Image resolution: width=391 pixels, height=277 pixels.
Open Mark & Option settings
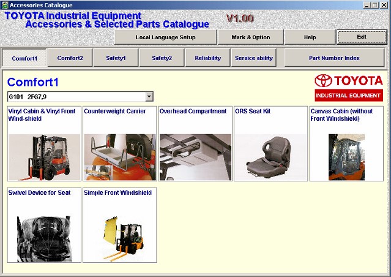point(251,37)
